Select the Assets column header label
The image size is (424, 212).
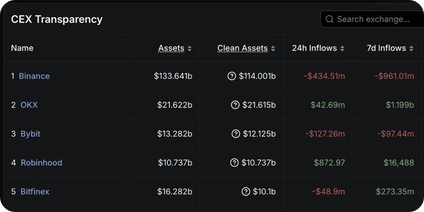click(x=171, y=48)
